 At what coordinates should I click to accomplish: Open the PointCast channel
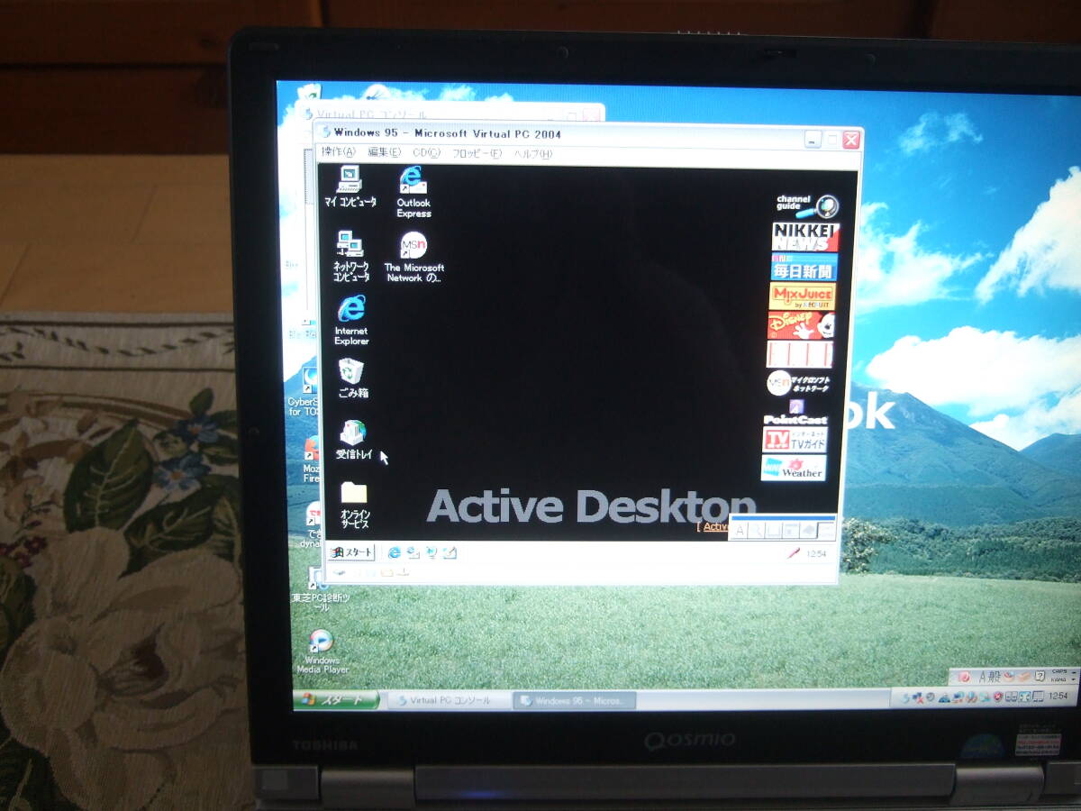click(x=795, y=412)
